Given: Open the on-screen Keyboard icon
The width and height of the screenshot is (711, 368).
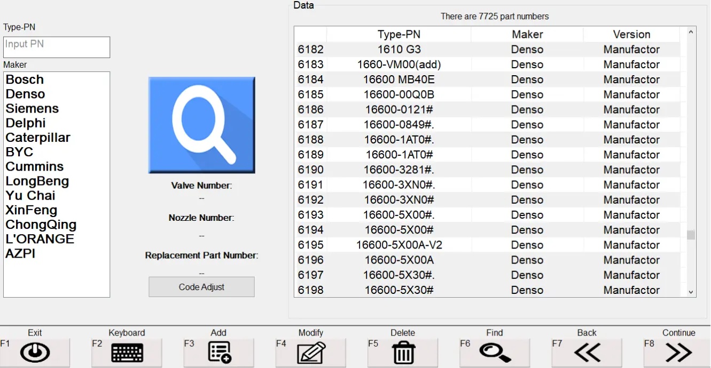Looking at the screenshot, I should pos(127,353).
